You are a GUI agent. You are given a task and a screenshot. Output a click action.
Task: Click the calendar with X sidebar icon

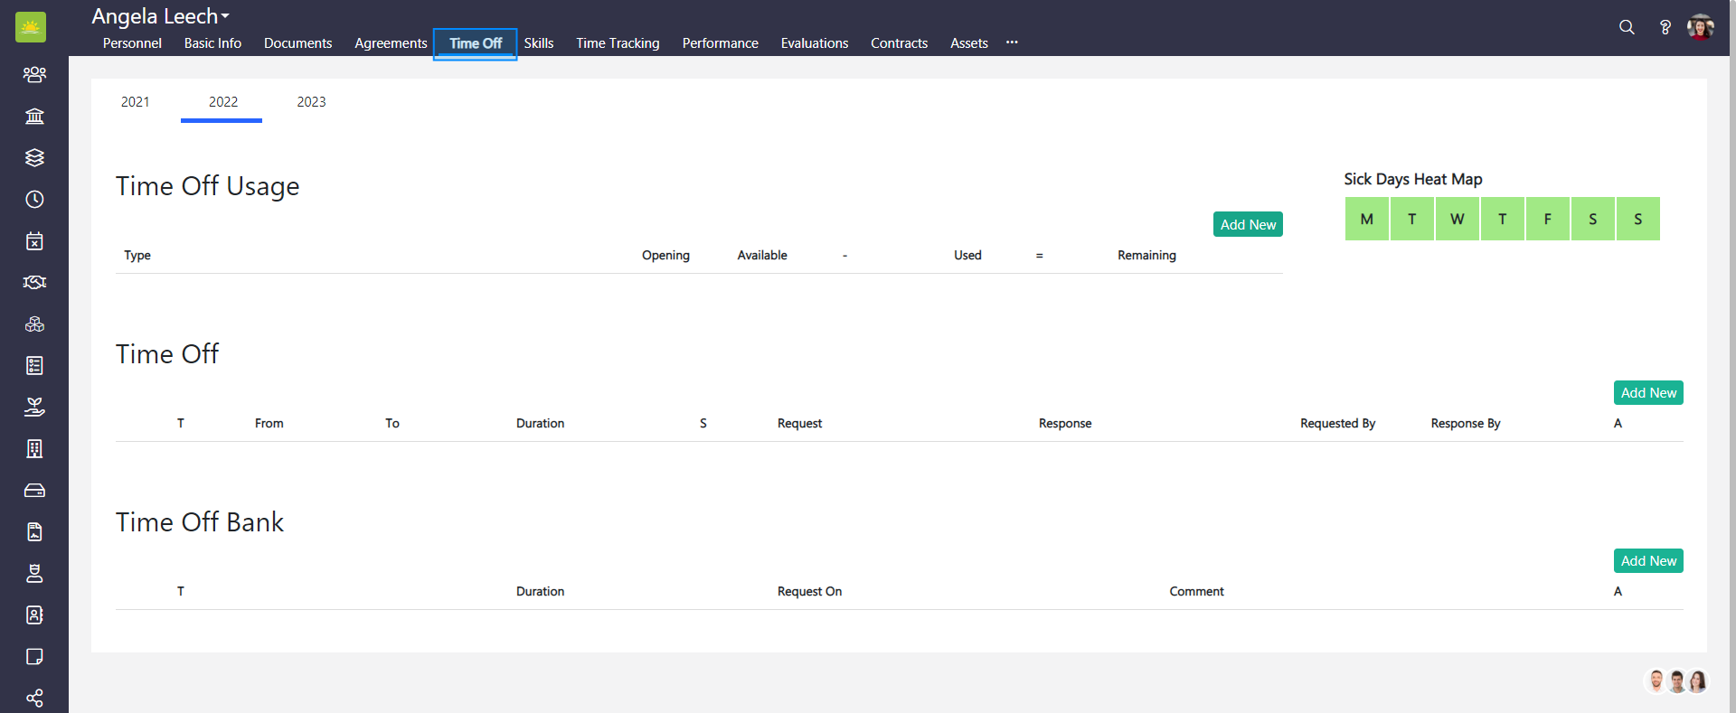point(34,240)
